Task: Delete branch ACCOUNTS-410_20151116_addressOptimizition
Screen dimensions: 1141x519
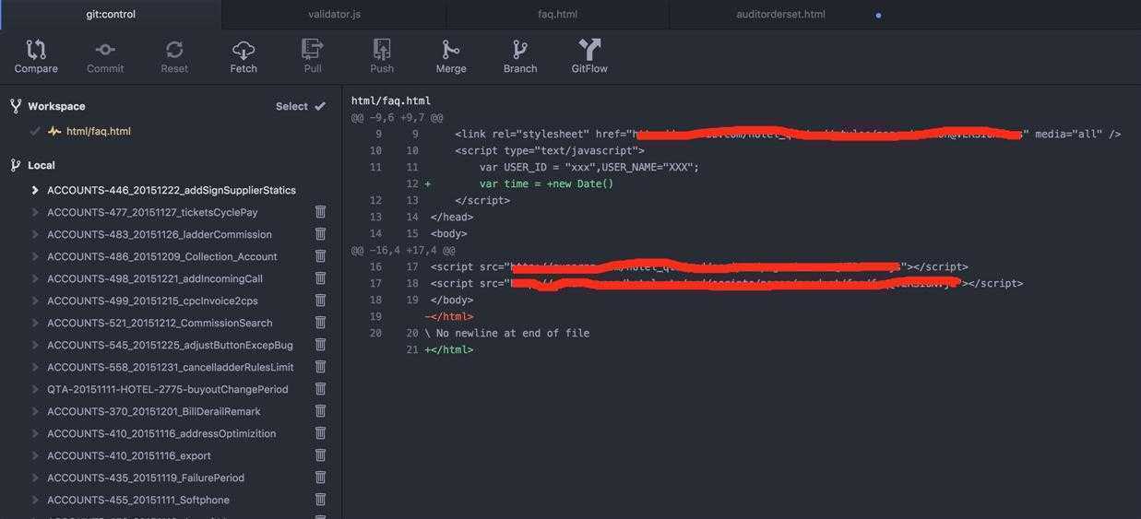Action: click(x=320, y=433)
